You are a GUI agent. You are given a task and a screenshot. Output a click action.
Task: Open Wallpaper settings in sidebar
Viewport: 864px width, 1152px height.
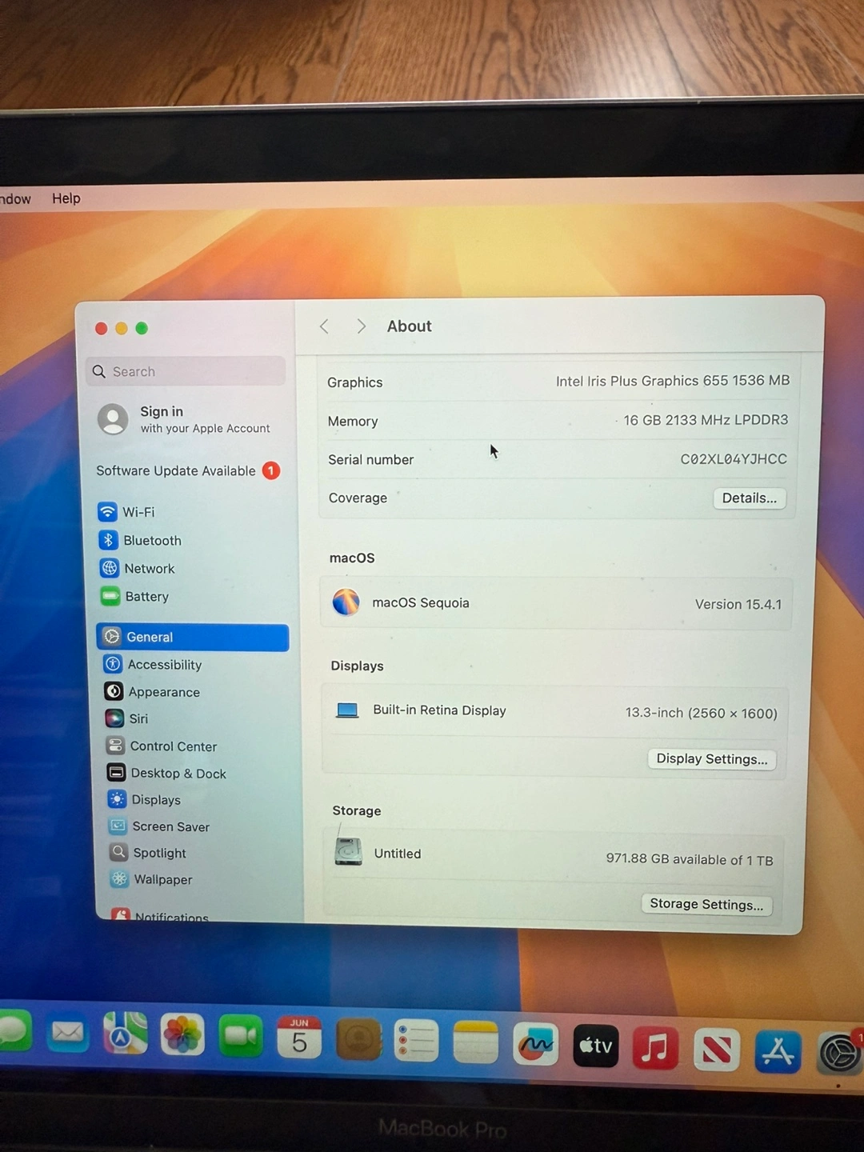click(151, 879)
